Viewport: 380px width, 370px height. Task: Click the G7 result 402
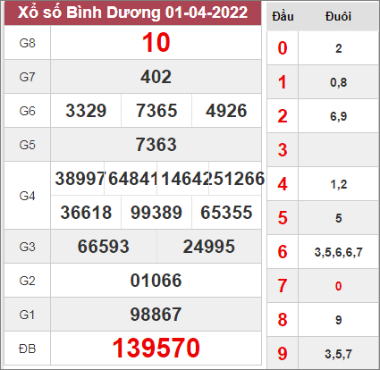tap(156, 77)
